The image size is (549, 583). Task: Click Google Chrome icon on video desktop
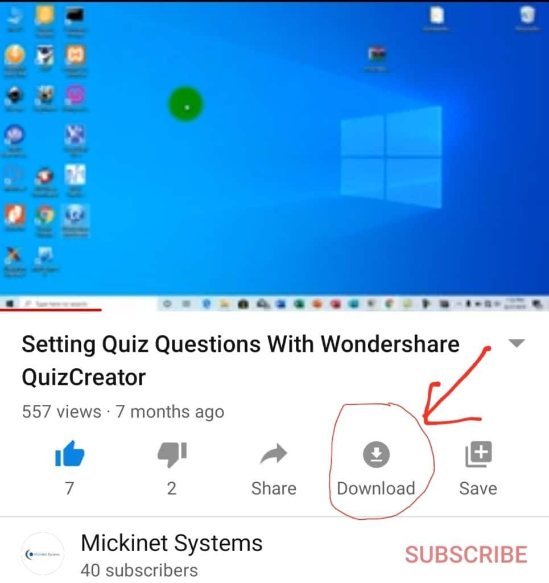coord(45,215)
